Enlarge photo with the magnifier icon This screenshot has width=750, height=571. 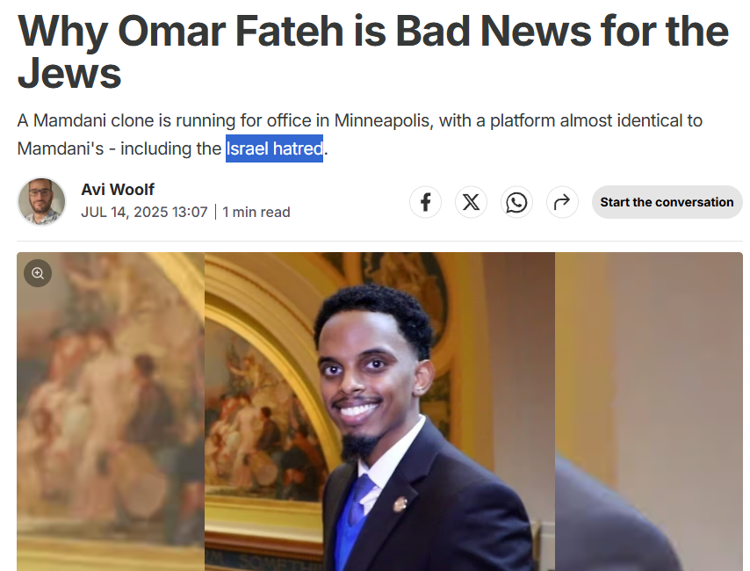tap(38, 273)
